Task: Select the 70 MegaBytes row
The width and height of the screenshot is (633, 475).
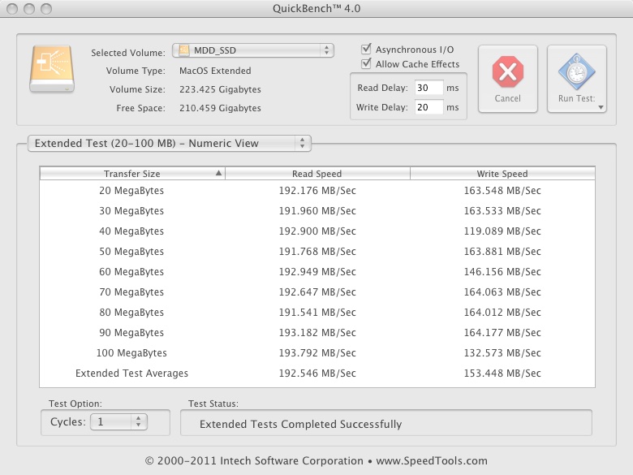Action: 316,292
